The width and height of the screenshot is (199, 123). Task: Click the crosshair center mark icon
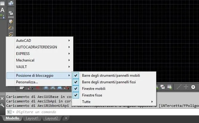pos(186,87)
